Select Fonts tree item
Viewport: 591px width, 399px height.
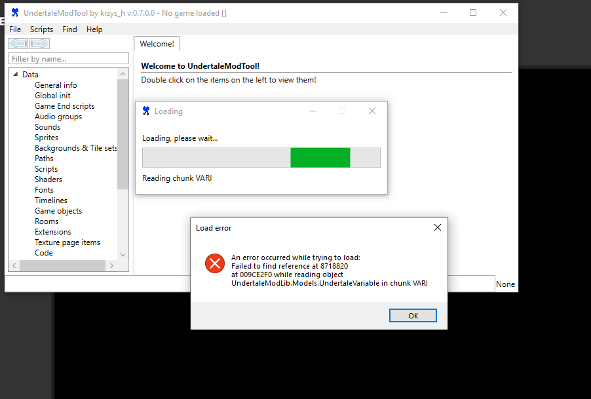(x=44, y=190)
